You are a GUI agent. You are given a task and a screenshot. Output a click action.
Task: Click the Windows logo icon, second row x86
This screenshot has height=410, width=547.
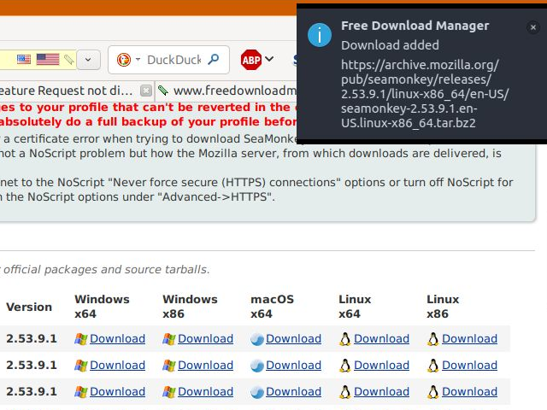click(169, 366)
